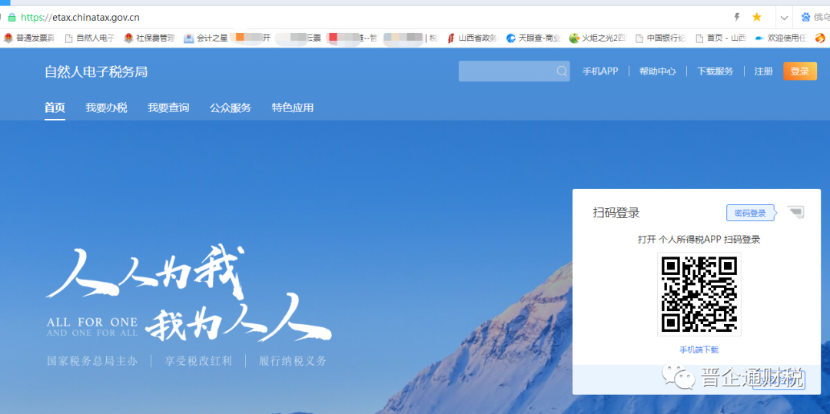830x414 pixels.
Task: Open the 社保费管理 bookmark
Action: click(x=149, y=38)
